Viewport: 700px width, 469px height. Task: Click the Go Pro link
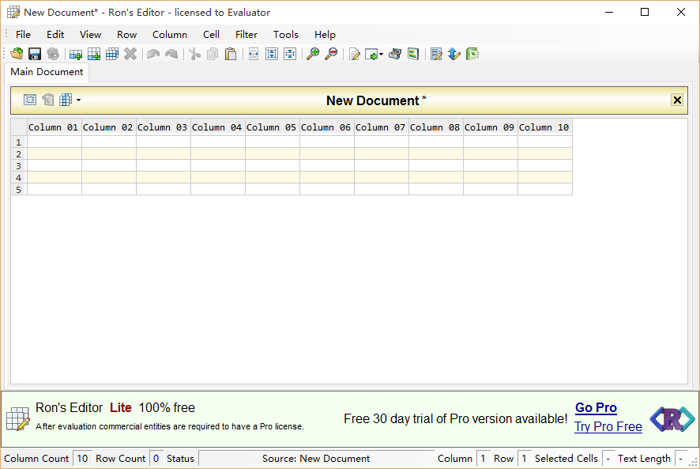coord(596,408)
